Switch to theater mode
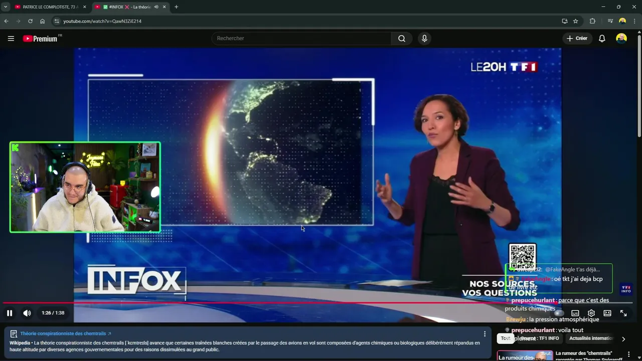642x361 pixels. coord(607,313)
